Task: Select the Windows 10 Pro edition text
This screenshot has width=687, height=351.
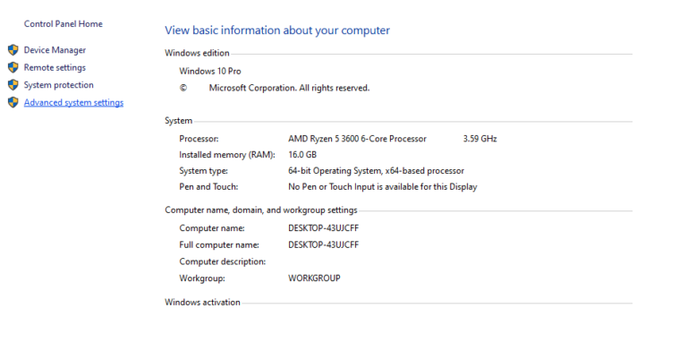Action: tap(210, 71)
